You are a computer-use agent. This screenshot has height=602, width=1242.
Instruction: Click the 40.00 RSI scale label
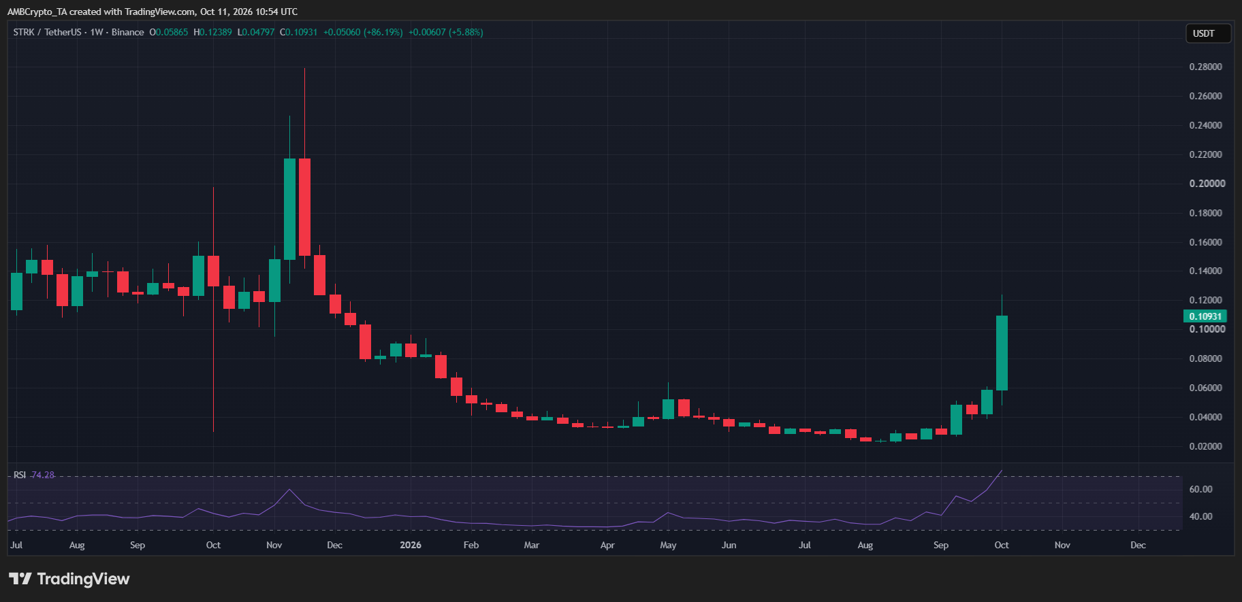1200,516
